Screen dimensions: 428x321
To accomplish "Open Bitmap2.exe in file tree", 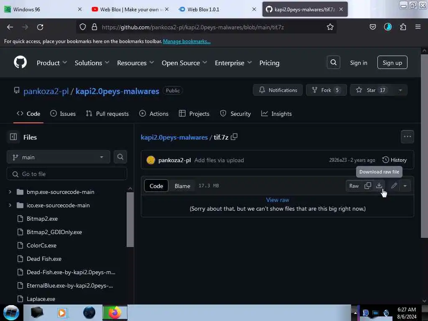I will click(42, 218).
